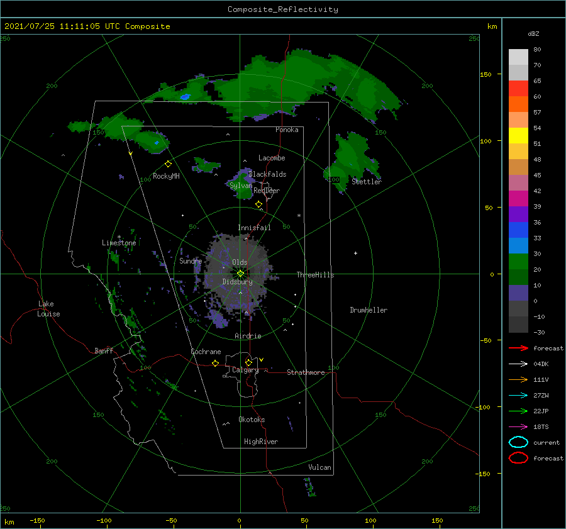Click the yellow V marker beside Calgary

point(262,360)
